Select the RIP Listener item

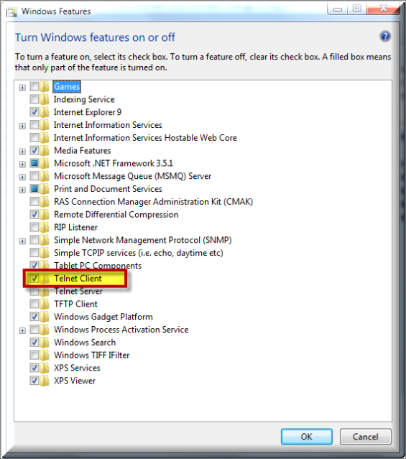75,227
